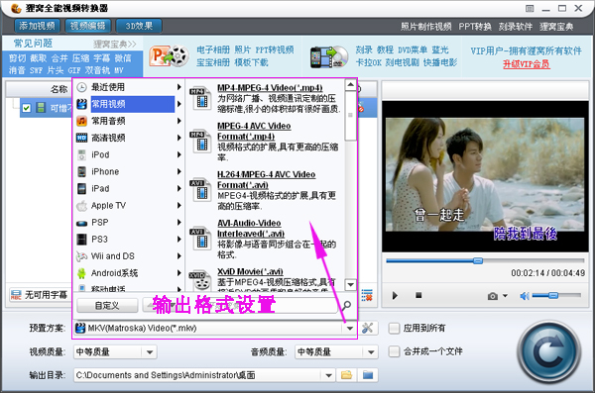Click the PS3 console icon
The width and height of the screenshot is (595, 393).
point(81,240)
